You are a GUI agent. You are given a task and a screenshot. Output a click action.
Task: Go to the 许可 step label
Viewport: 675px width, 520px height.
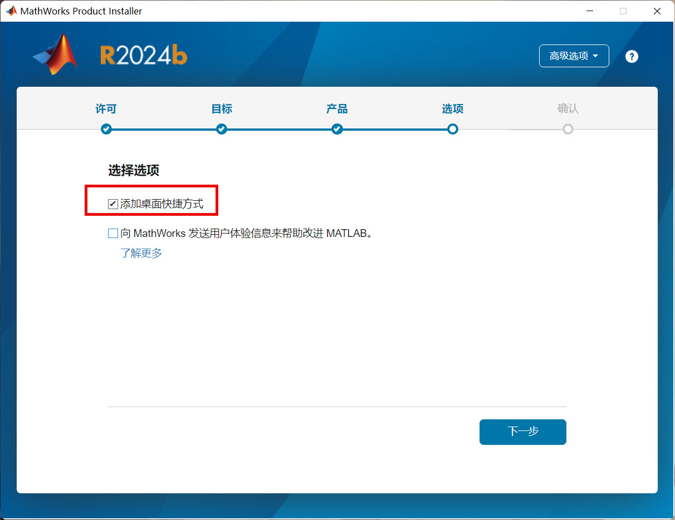coord(106,109)
